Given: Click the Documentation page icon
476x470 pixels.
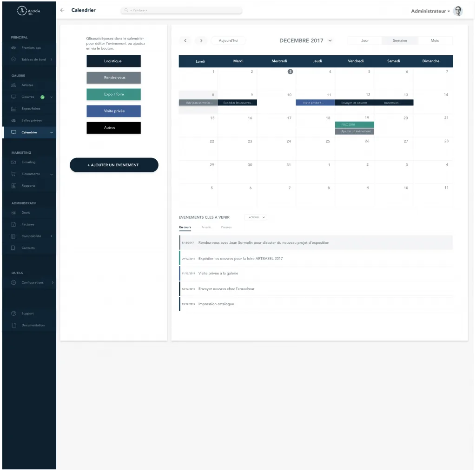Looking at the screenshot, I should pyautogui.click(x=13, y=326).
